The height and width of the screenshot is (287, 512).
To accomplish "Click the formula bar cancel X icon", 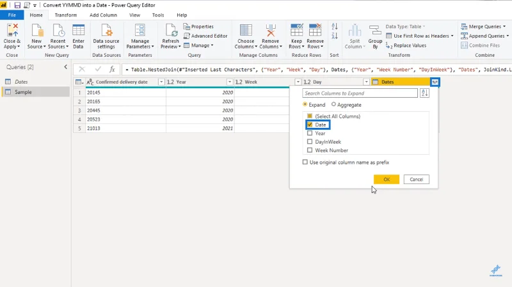I will coord(82,69).
